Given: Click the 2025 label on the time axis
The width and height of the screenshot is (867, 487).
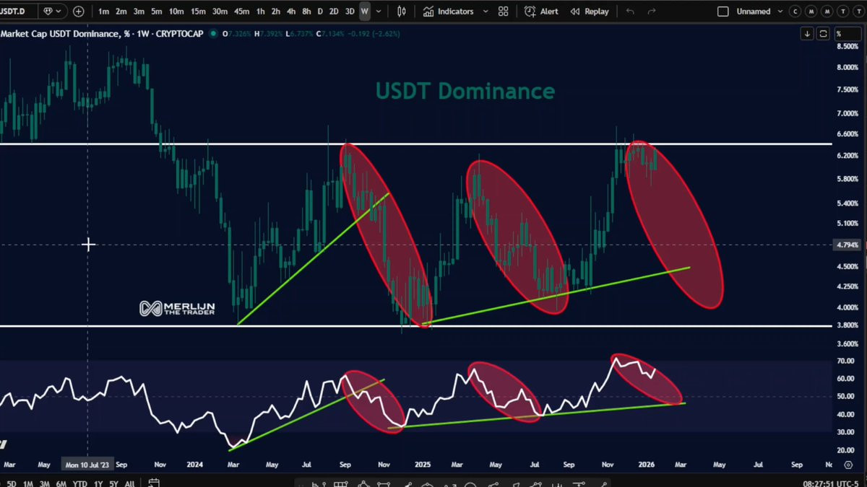Looking at the screenshot, I should point(423,465).
